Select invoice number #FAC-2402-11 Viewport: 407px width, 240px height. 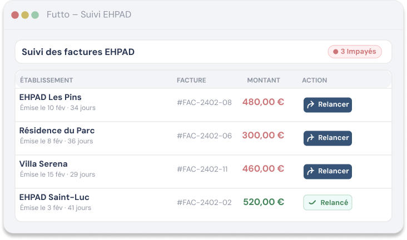[202, 169]
